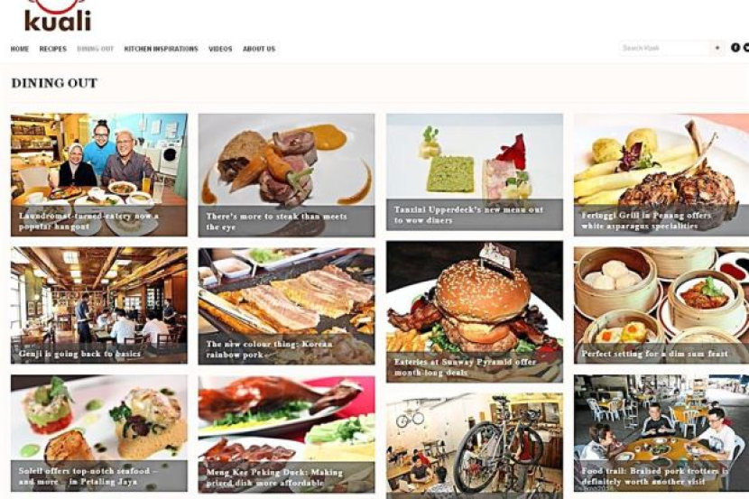This screenshot has height=499, width=749.
Task: Open the partially visible social icon beside Facebook
Action: click(x=745, y=48)
